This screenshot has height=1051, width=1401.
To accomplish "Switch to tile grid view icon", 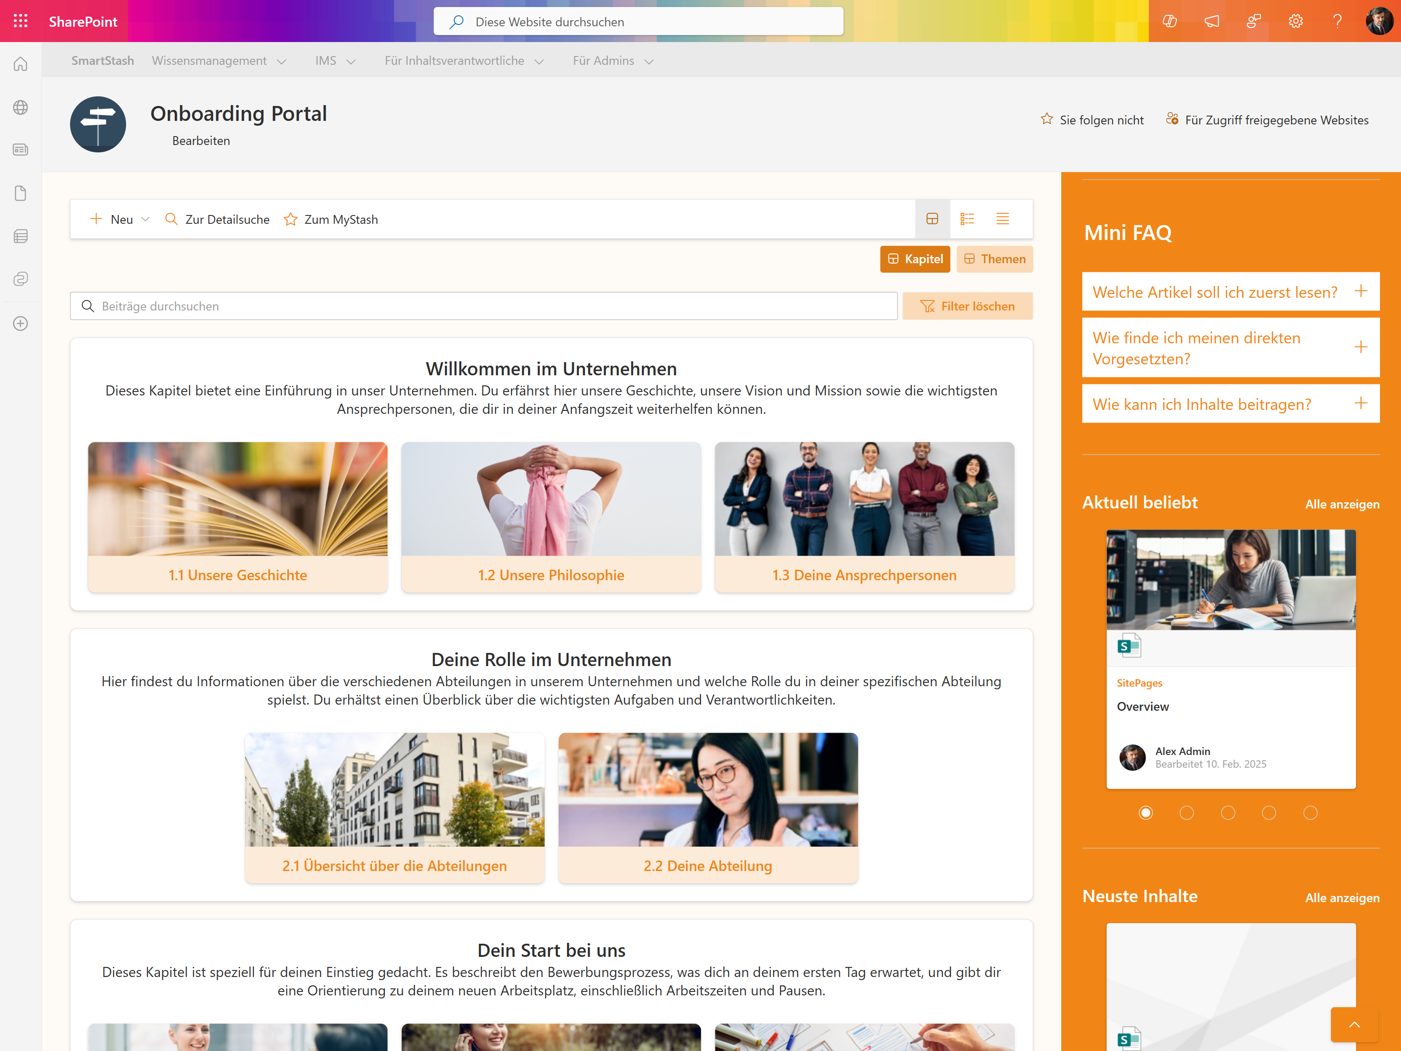I will coord(932,219).
